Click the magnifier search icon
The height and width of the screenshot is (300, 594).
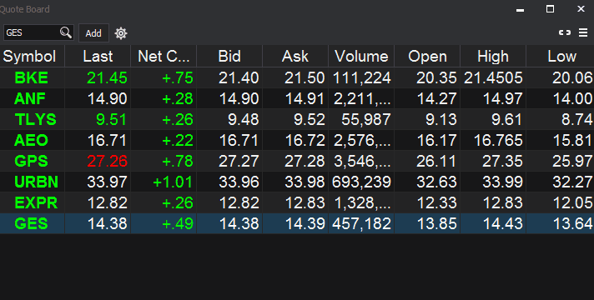66,32
